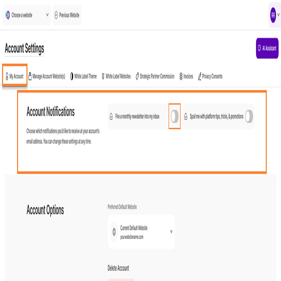Open the RR user avatar menu
The image size is (281, 281).
[275, 15]
